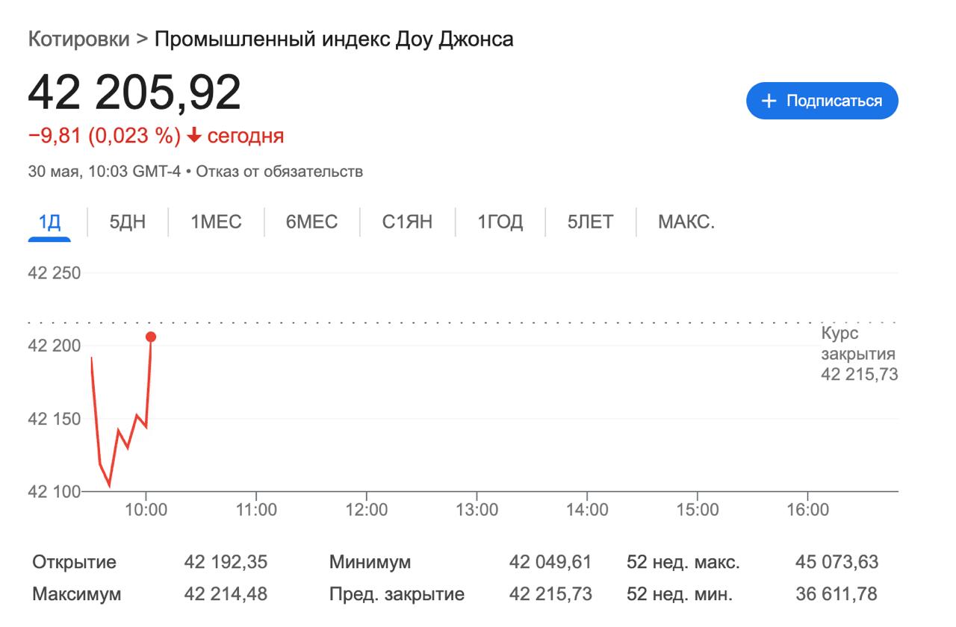This screenshot has height=627, width=956.
Task: Click the red current price dot on chart
Action: 151,337
